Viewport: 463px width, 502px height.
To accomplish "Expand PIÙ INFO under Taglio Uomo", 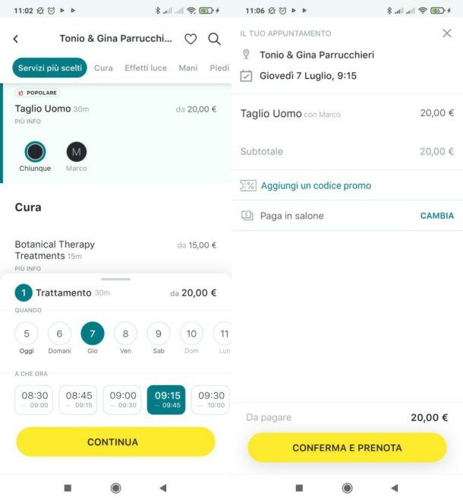I will [x=28, y=122].
